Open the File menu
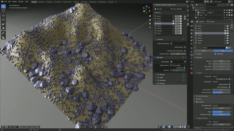Screen dimensions: 234x131 click(x=5, y=1)
